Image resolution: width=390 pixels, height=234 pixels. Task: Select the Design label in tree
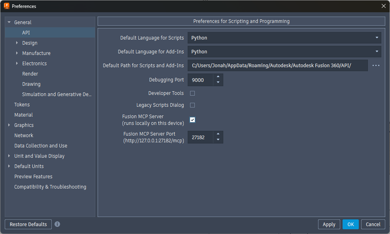(x=30, y=43)
